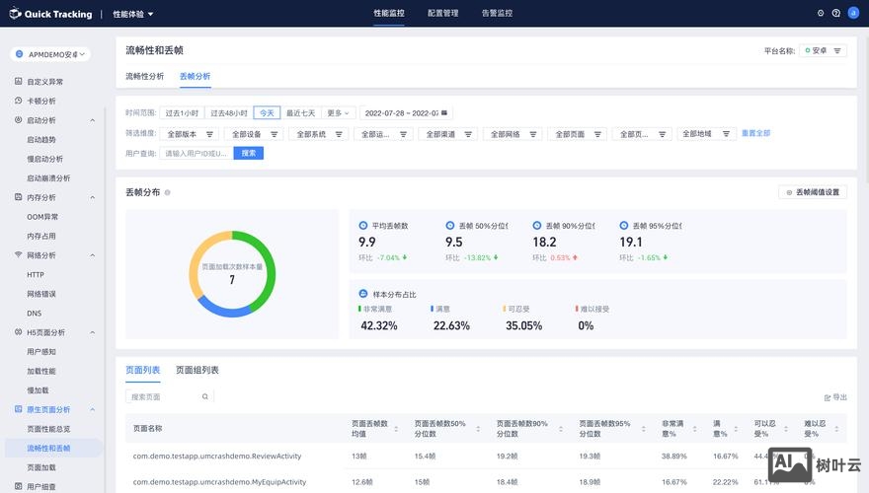Image resolution: width=869 pixels, height=493 pixels.
Task: Open calendar icon in date range field
Action: (444, 112)
